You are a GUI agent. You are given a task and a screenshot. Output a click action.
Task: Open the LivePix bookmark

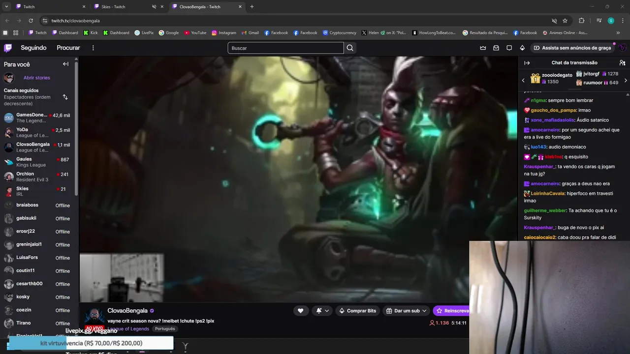pos(144,33)
